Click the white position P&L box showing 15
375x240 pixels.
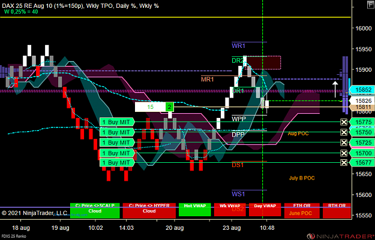150,107
